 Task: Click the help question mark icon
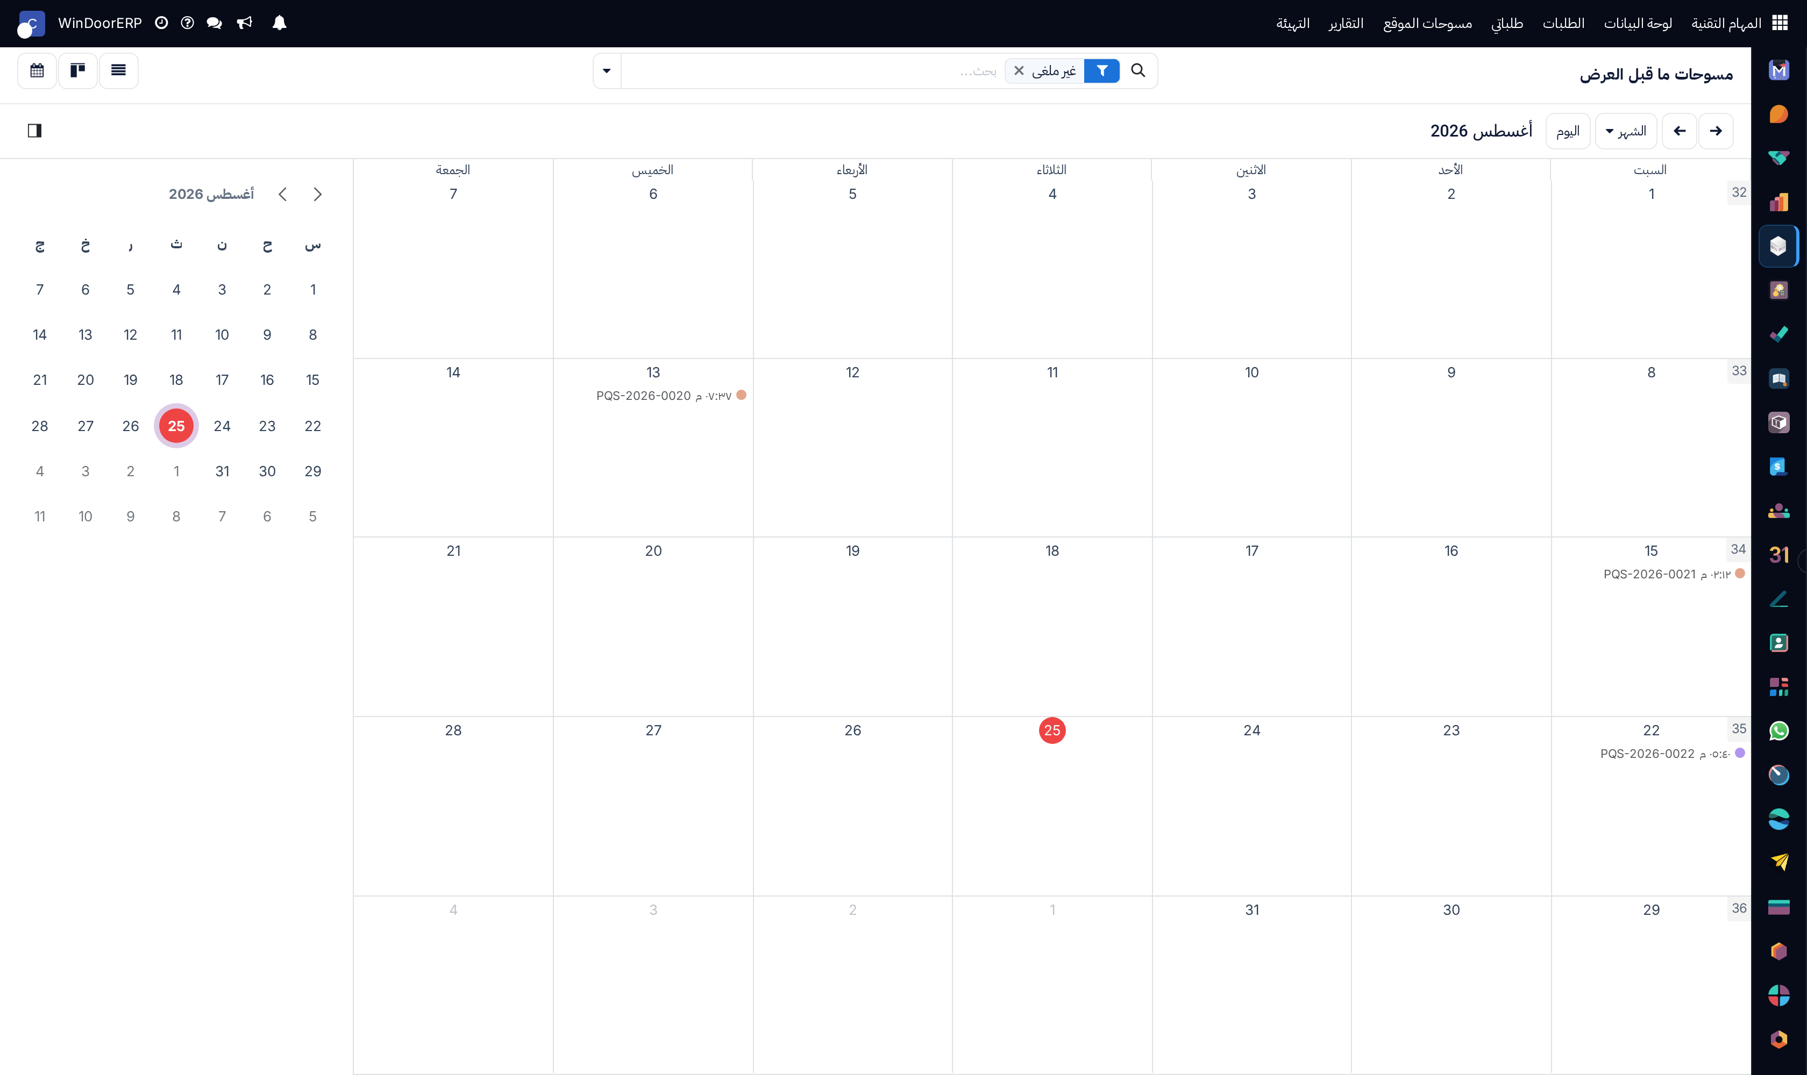click(x=188, y=23)
